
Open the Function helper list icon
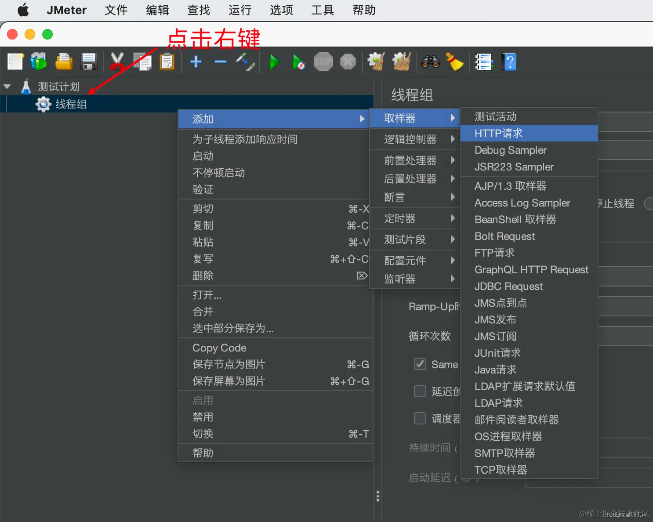484,62
